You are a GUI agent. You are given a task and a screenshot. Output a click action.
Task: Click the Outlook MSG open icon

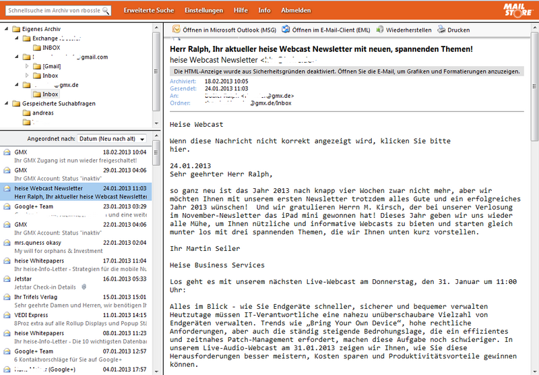point(177,30)
